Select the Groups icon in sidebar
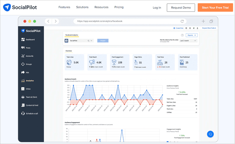This screenshot has width=235, height=144. click(23, 64)
